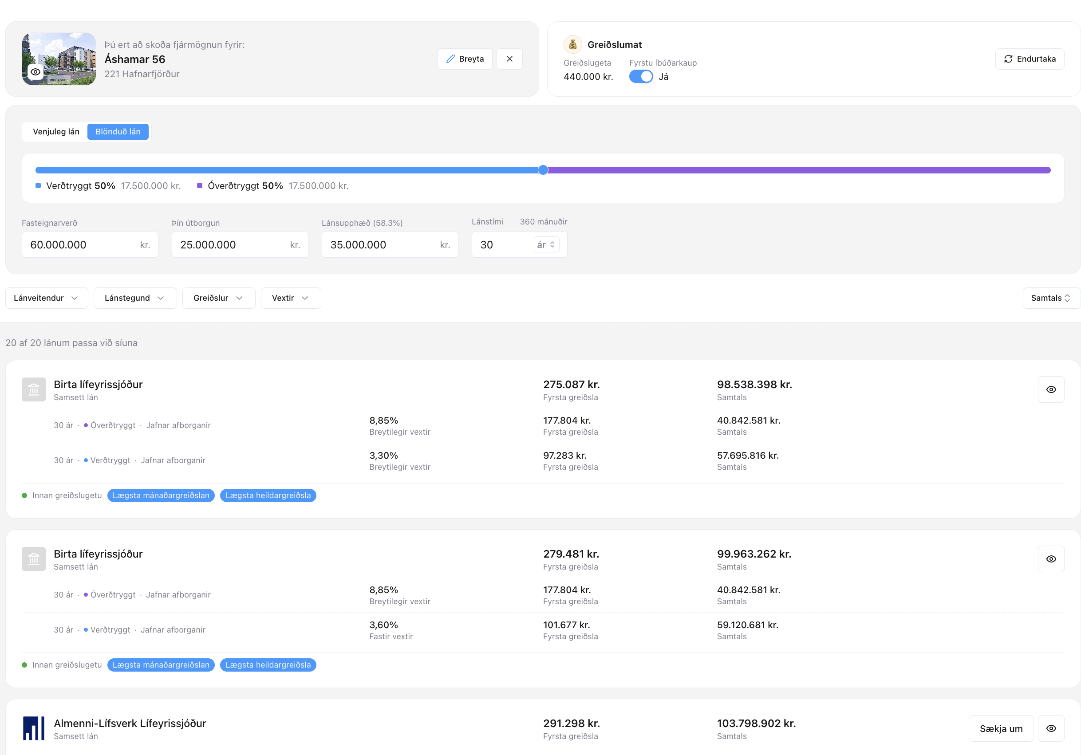
Task: Click the blue Verðtryggt part of slider
Action: pos(287,170)
